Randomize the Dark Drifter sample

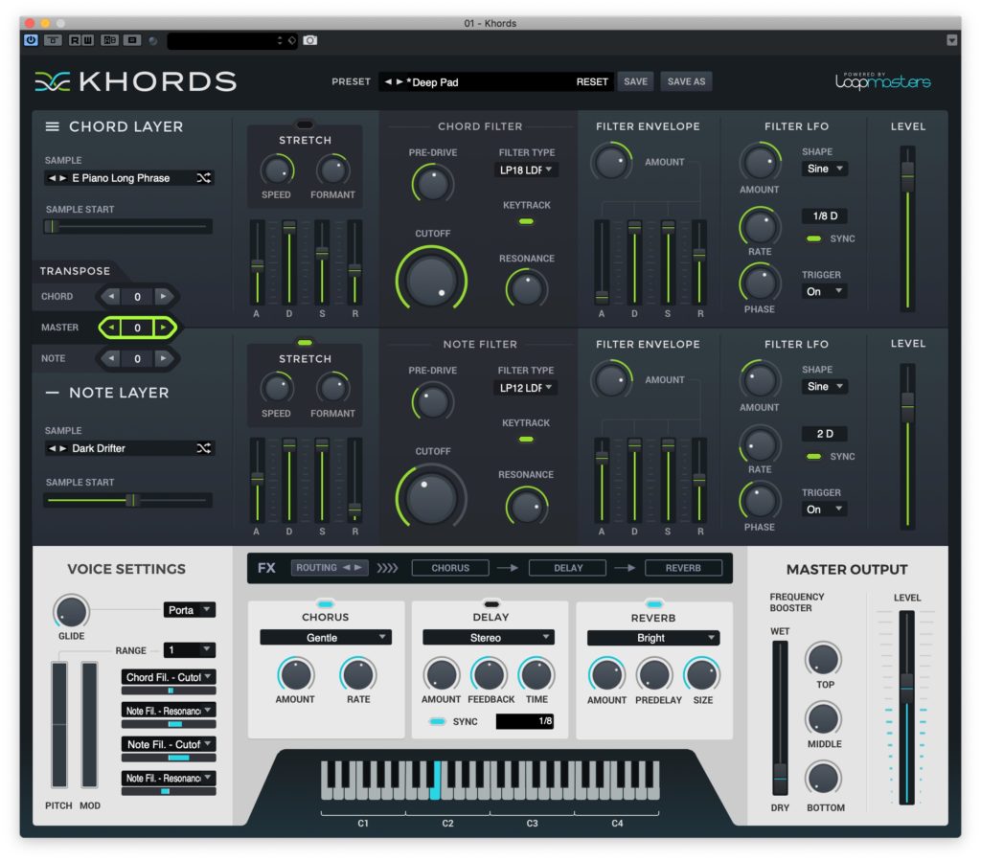[203, 448]
